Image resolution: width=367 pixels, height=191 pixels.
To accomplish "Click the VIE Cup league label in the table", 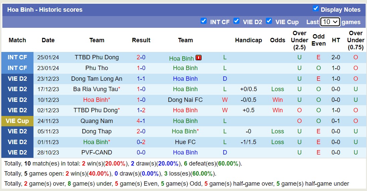I will pos(17,121).
